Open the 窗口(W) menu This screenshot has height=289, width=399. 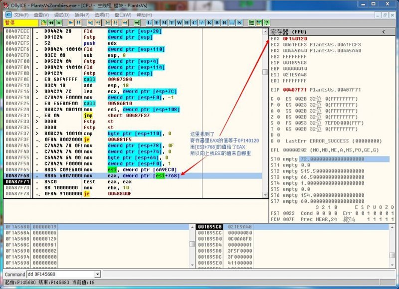click(x=123, y=15)
